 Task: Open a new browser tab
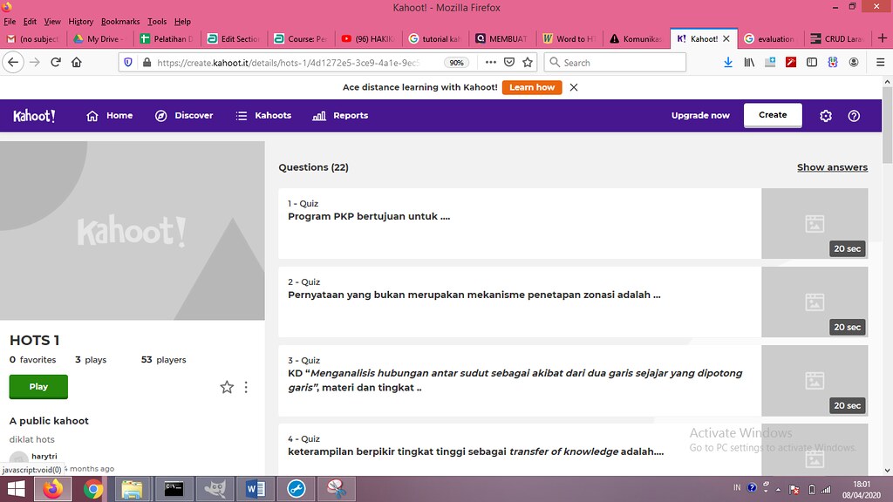883,38
